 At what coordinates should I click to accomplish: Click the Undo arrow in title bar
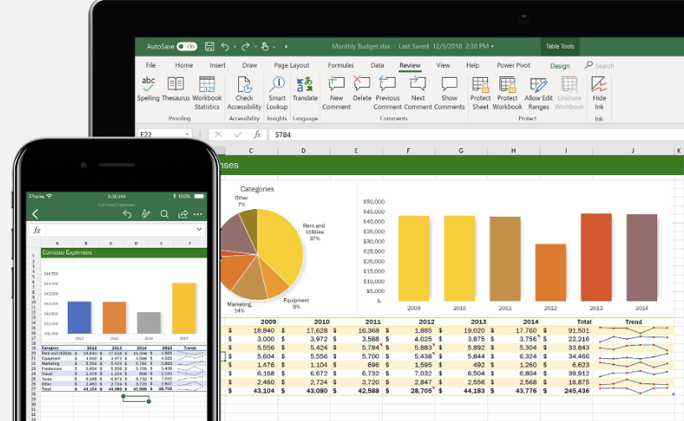pos(225,46)
